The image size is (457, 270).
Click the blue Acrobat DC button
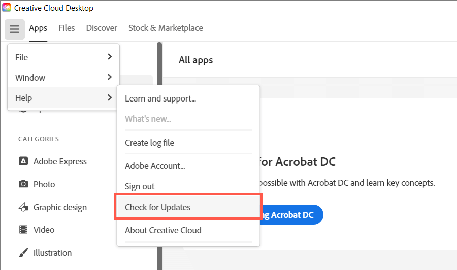(292, 215)
